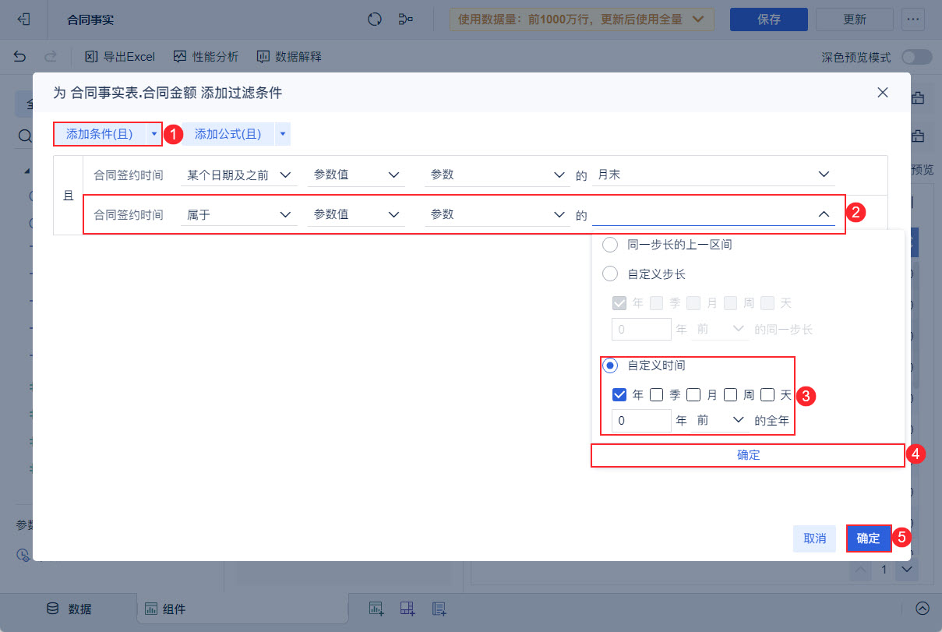Click the blue 确定 button in dialog footer
The image size is (942, 632).
coord(869,538)
